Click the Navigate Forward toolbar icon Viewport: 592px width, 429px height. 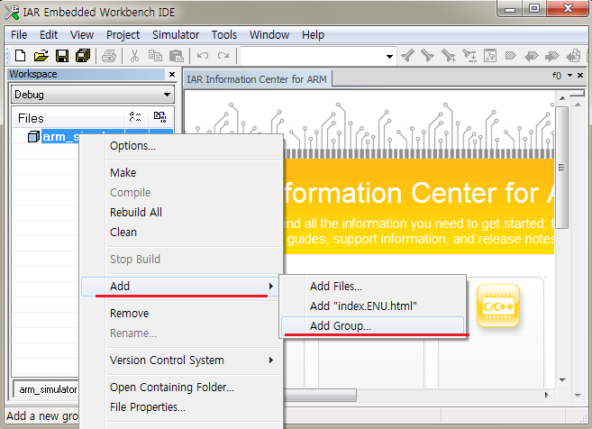click(x=552, y=56)
